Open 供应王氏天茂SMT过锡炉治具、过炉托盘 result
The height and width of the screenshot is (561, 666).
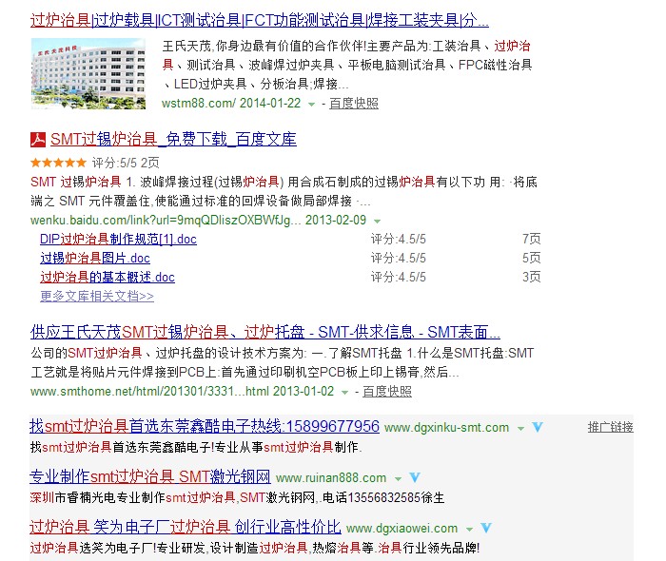[265, 332]
